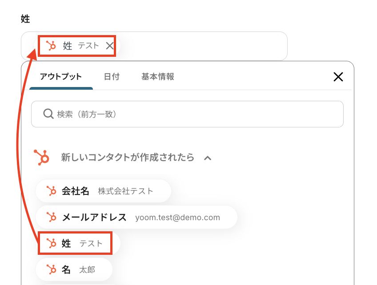Image resolution: width=377 pixels, height=285 pixels.
Task: Click empty area of 姓 input field
Action: pos(200,46)
